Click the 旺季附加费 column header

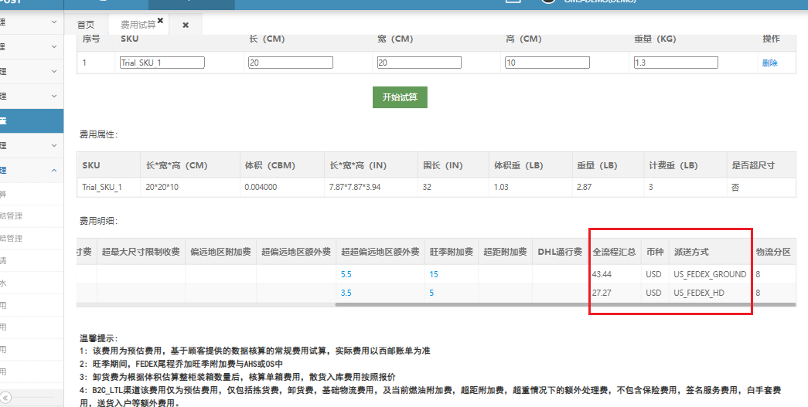tap(452, 252)
